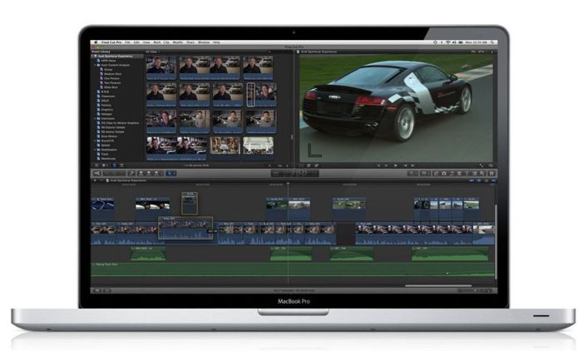
Task: Open the Timeline Index icon at bottom left
Action: pyautogui.click(x=96, y=291)
